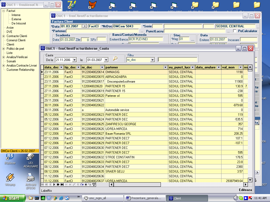270x202 pixels.
Task: Expand Contracte Clienti tree node
Action: (x=3, y=36)
